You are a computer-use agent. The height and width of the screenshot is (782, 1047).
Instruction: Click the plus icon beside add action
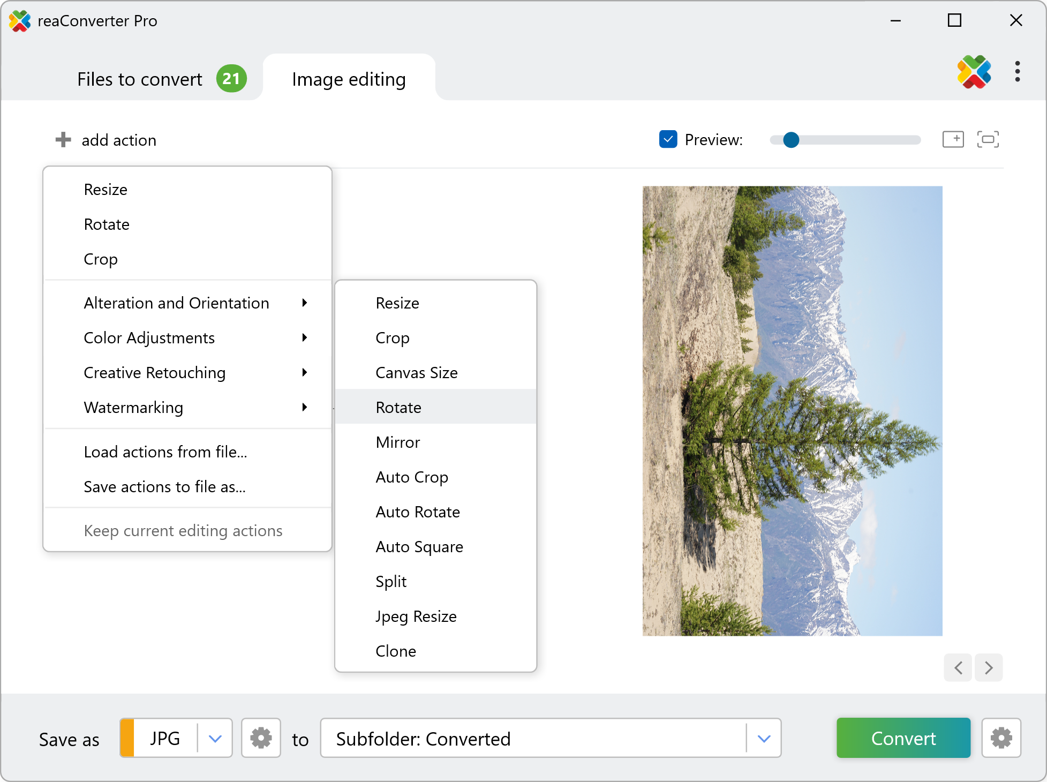point(63,140)
